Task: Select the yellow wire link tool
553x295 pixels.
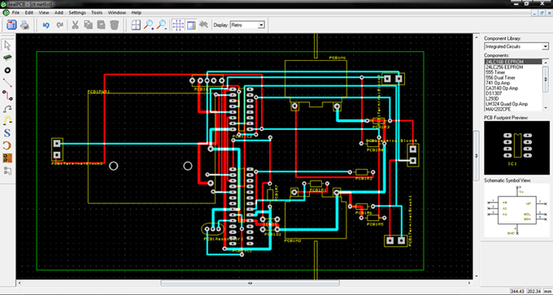Action: click(x=7, y=120)
